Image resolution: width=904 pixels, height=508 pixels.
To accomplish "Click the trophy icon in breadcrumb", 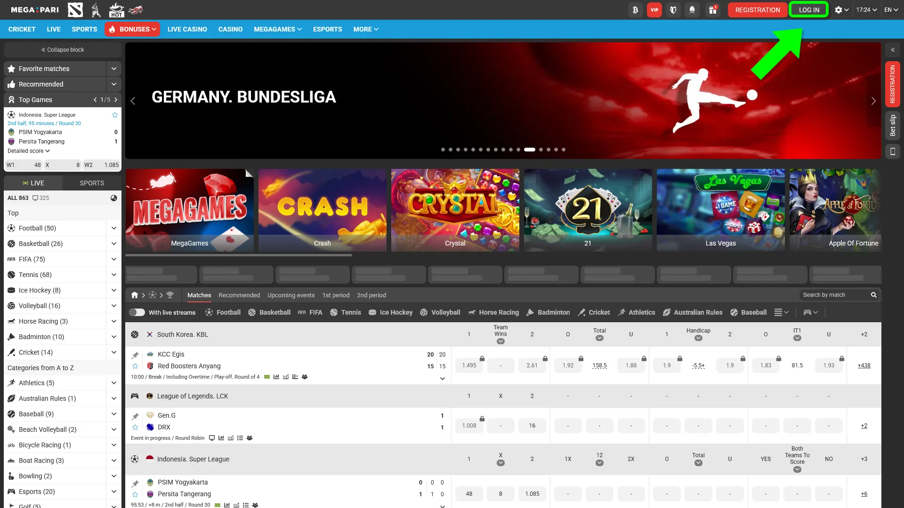I will coord(170,295).
